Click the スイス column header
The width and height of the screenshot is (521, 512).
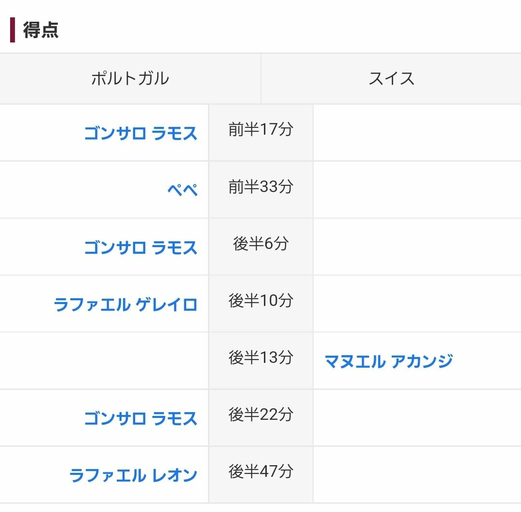tap(391, 79)
